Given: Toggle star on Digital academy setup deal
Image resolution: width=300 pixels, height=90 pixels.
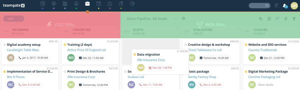Looking at the screenshot, I should click(x=4, y=45).
